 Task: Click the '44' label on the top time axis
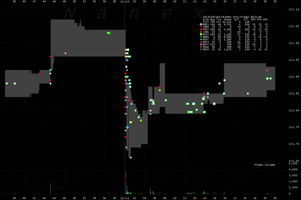[44, 1]
